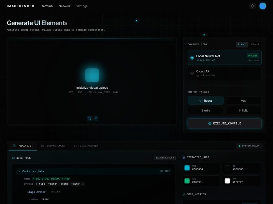Click the command key shortcut icon

pos(90,118)
